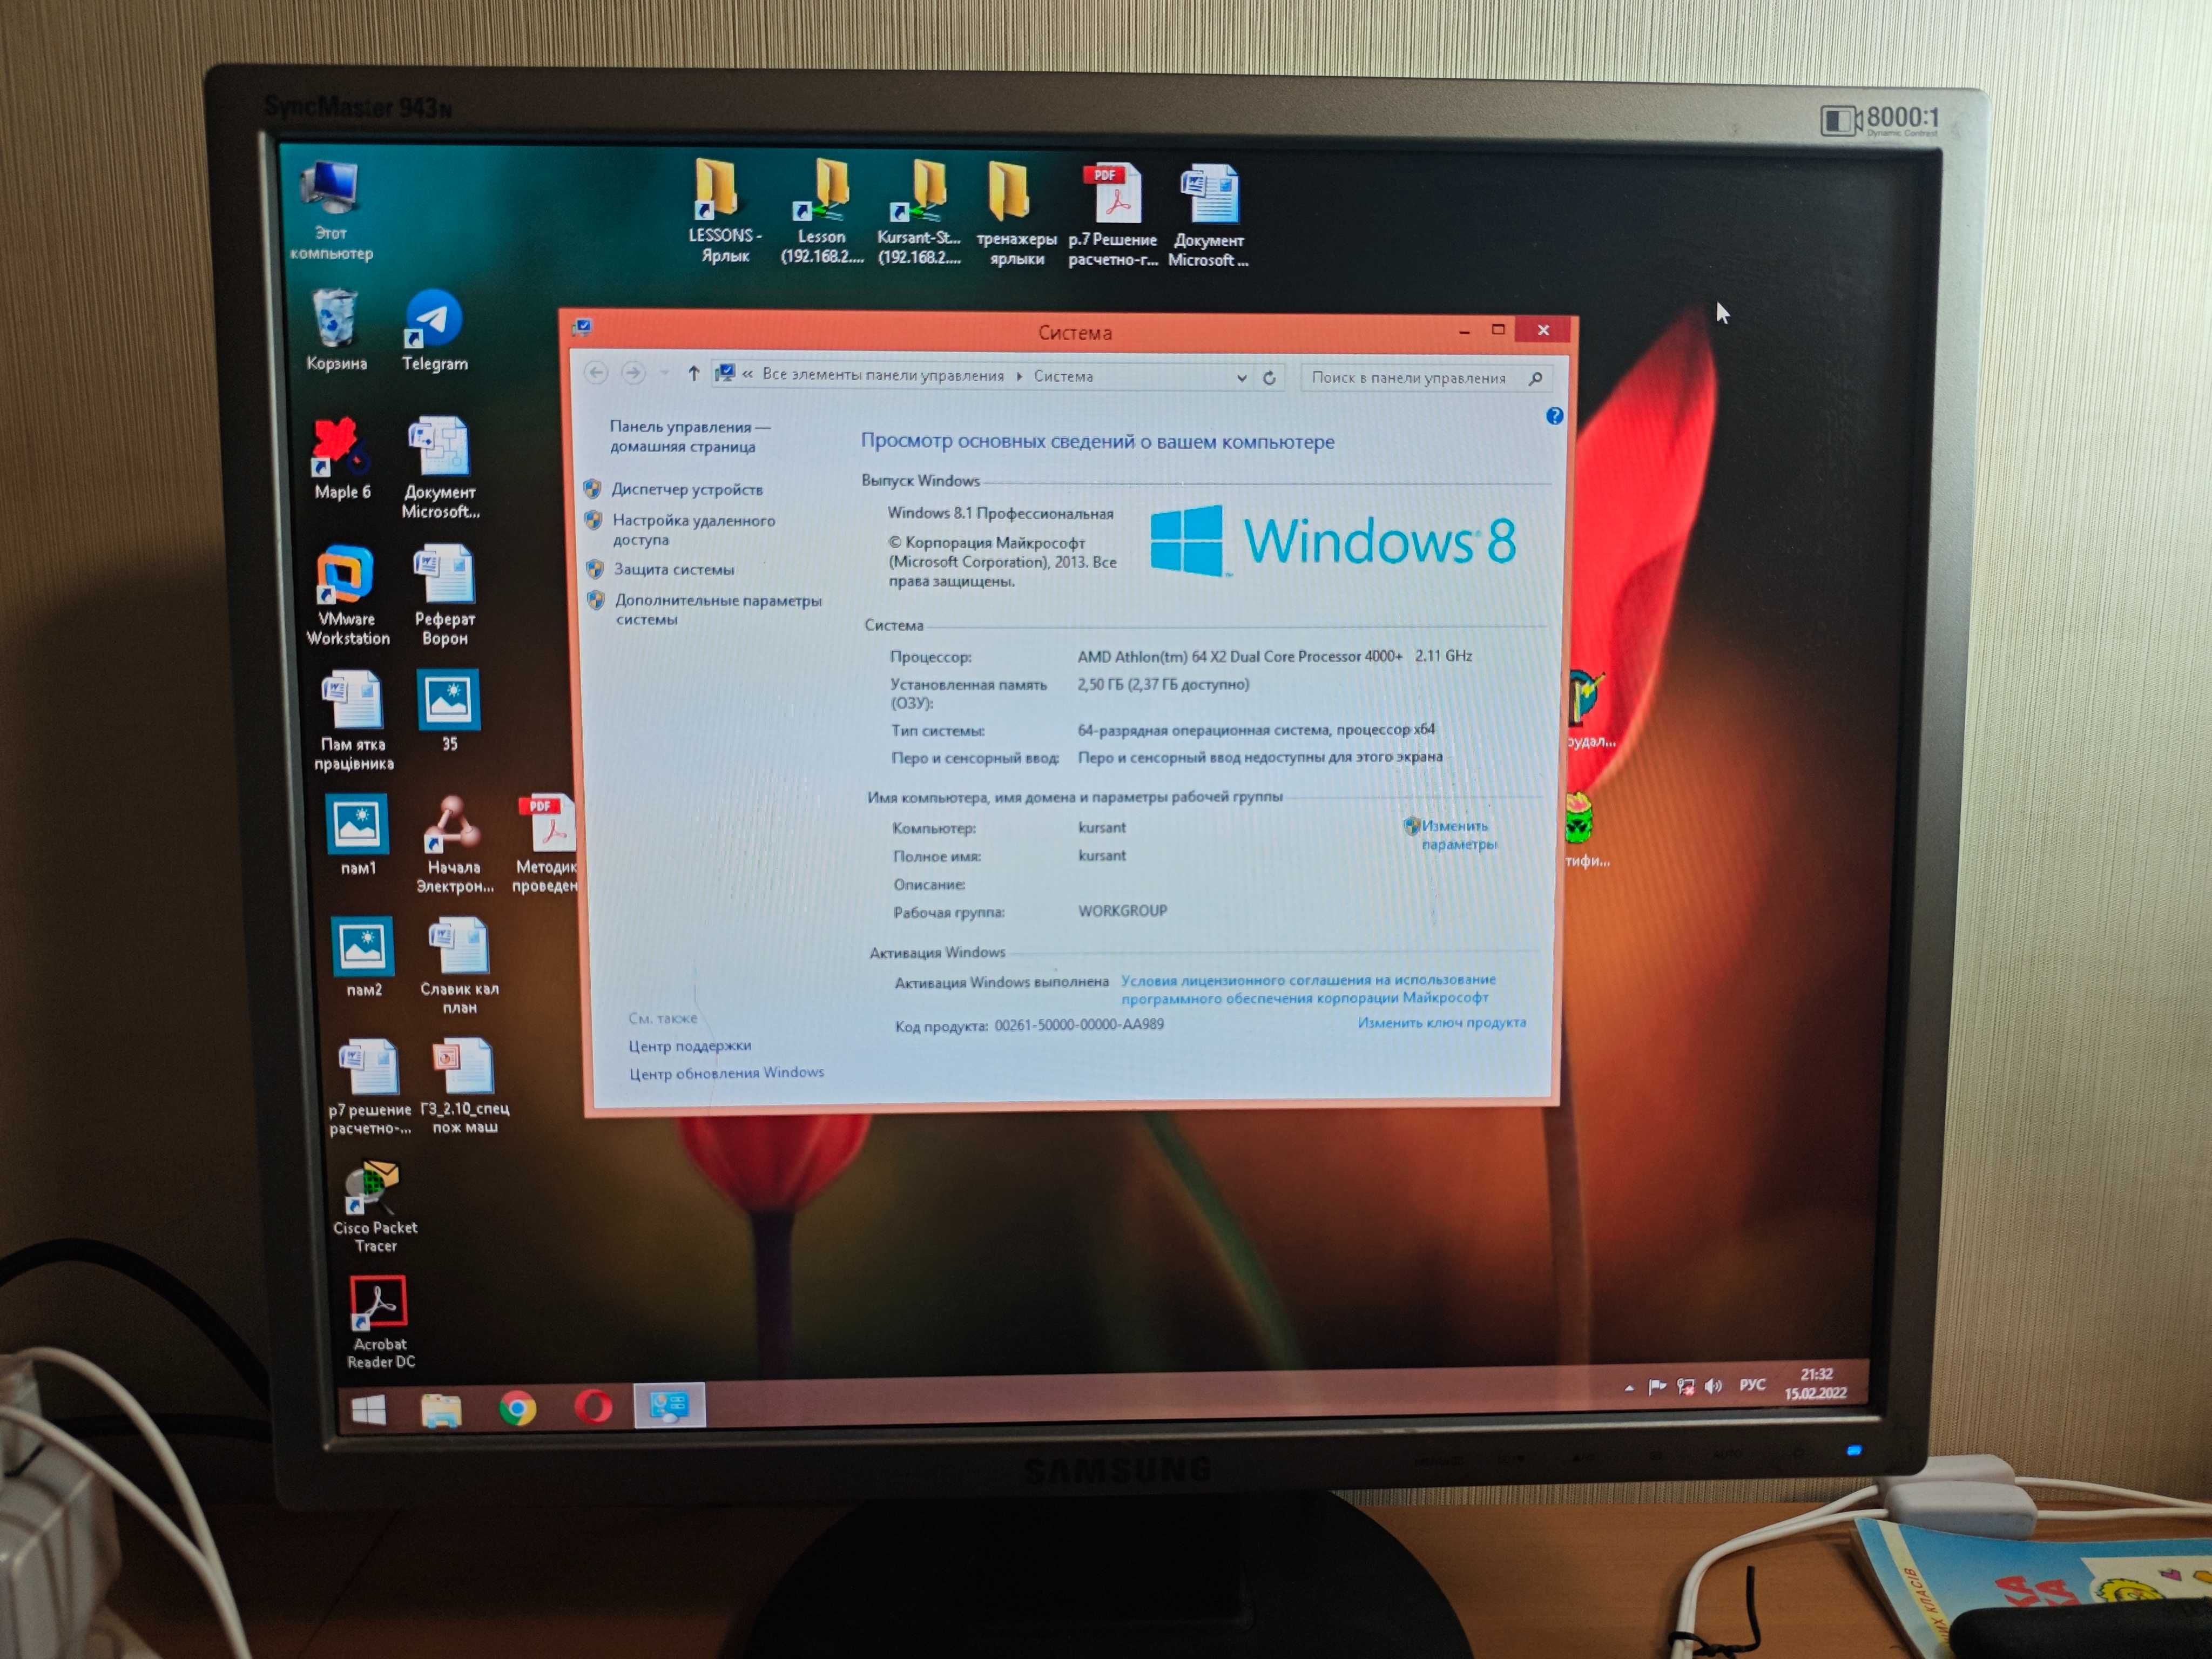Viewport: 2212px width, 1659px height.
Task: Open the license terms Условия лицензионного соглашения link
Action: 1307,989
